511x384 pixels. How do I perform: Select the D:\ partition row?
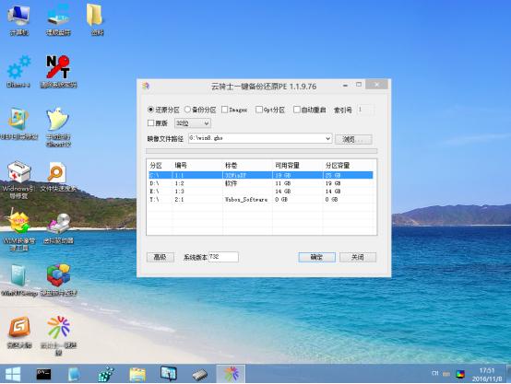(260, 183)
